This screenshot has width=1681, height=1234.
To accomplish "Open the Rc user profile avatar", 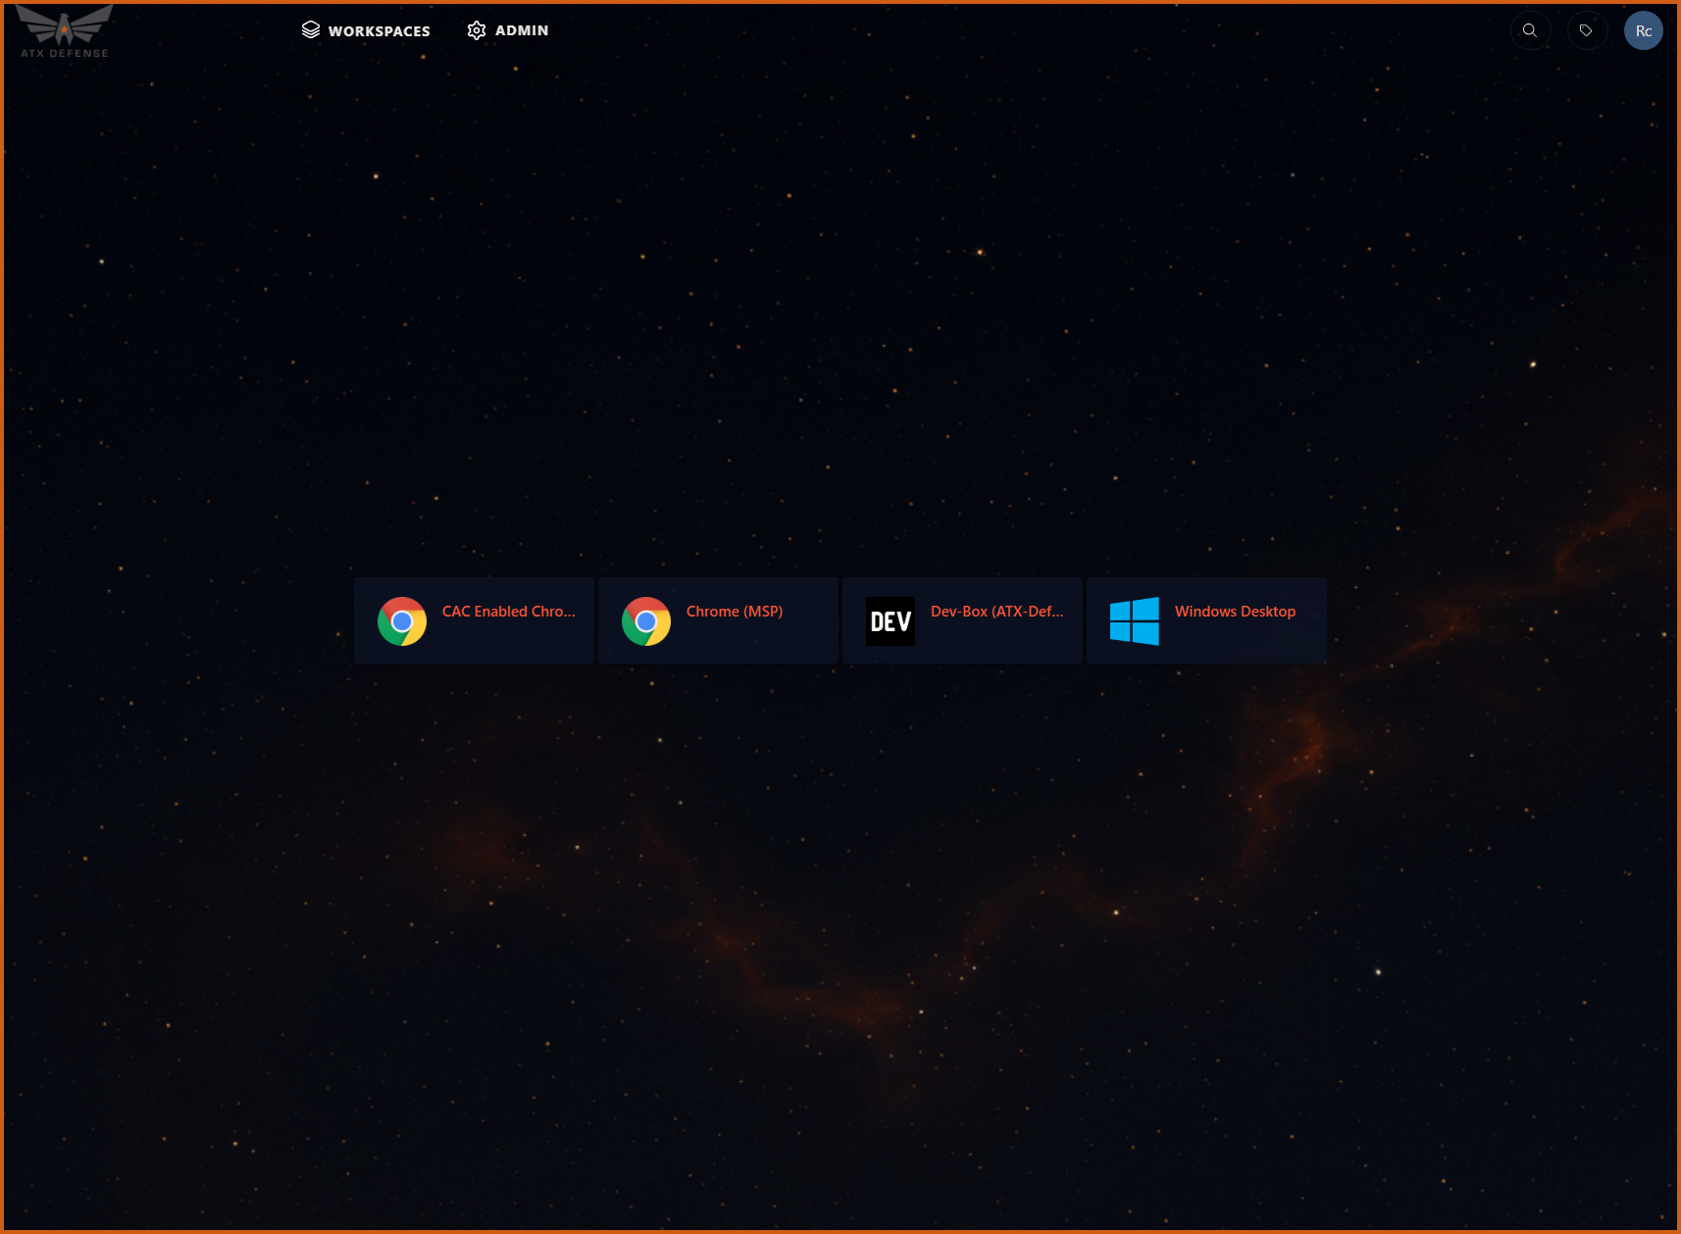I will (x=1644, y=30).
